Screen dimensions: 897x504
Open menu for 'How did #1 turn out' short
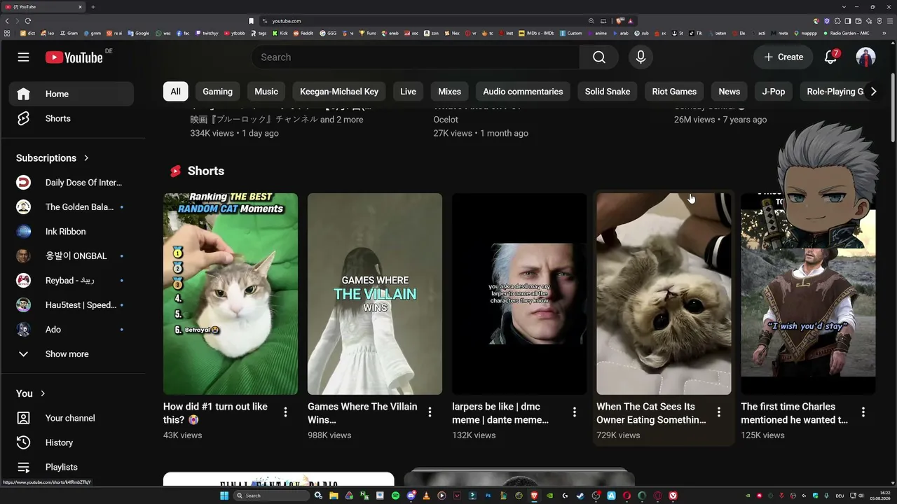coord(285,412)
